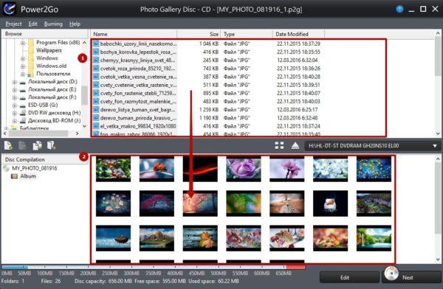
Task: Expand the Windows.old folder node
Action: (23, 66)
